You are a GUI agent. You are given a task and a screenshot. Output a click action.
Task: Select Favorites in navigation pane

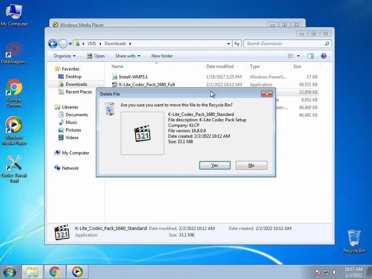[x=70, y=69]
